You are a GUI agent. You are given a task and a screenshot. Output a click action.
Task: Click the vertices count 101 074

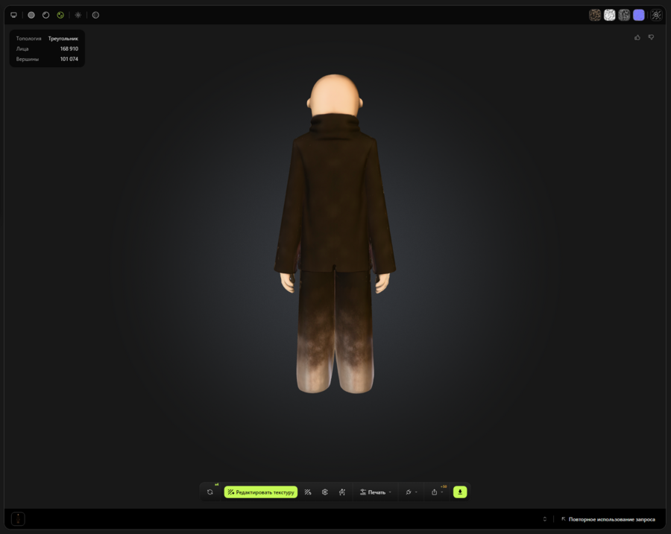(x=69, y=59)
